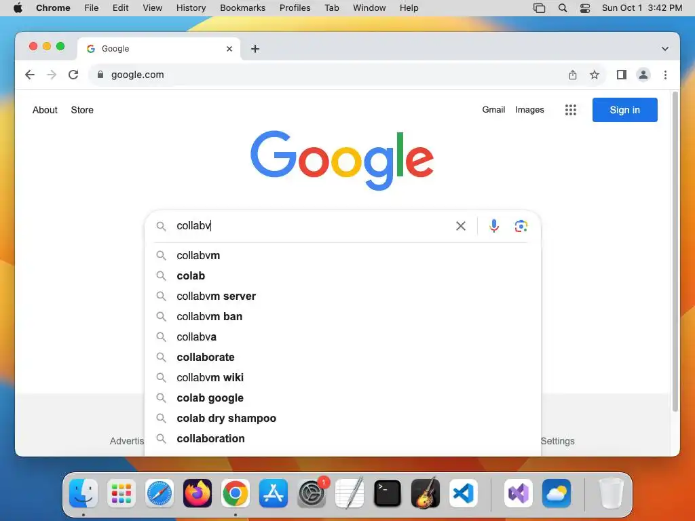Open the About link
Image resolution: width=695 pixels, height=521 pixels.
point(45,110)
